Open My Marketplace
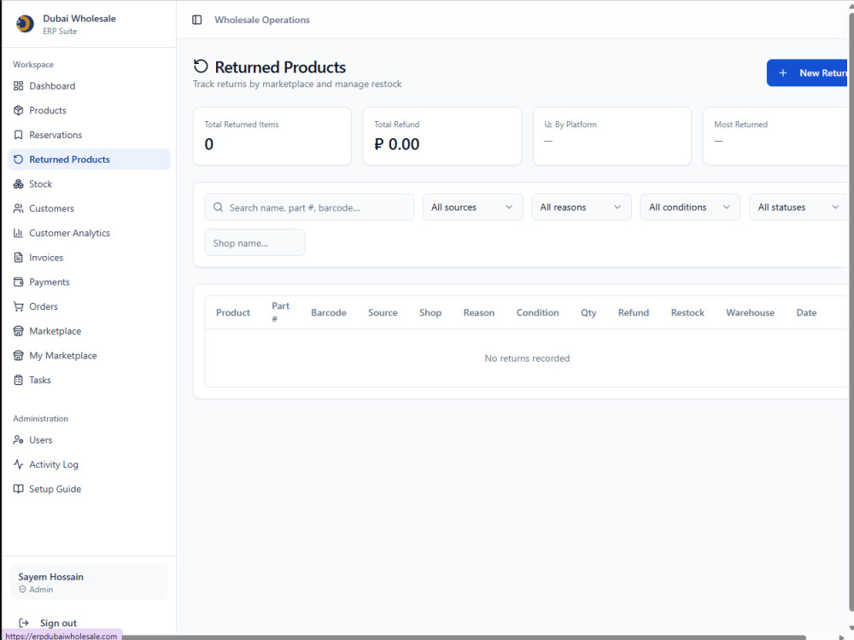This screenshot has height=640, width=854. pyautogui.click(x=89, y=355)
